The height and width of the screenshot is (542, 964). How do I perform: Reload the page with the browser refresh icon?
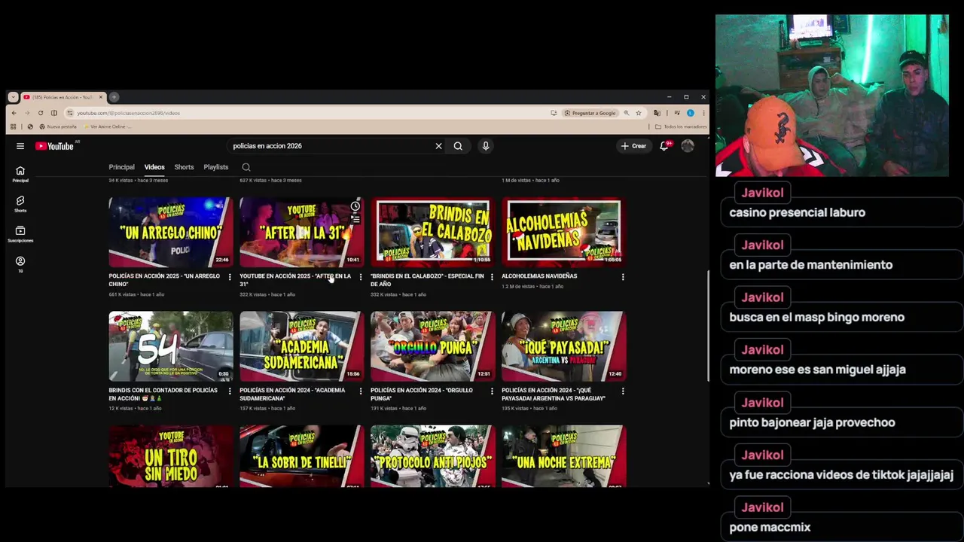pyautogui.click(x=41, y=113)
